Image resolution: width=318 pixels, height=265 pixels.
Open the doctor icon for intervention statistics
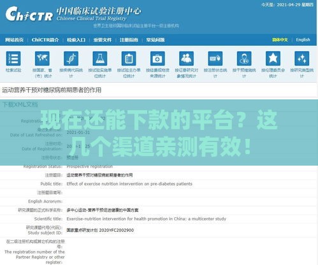pyautogui.click(x=244, y=59)
